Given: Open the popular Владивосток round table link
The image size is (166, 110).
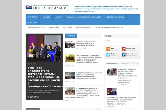Looking at the screenshot, I should (x=121, y=101).
